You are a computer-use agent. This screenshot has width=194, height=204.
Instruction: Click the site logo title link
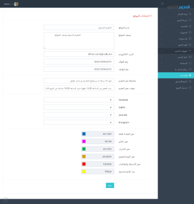pos(178,7)
